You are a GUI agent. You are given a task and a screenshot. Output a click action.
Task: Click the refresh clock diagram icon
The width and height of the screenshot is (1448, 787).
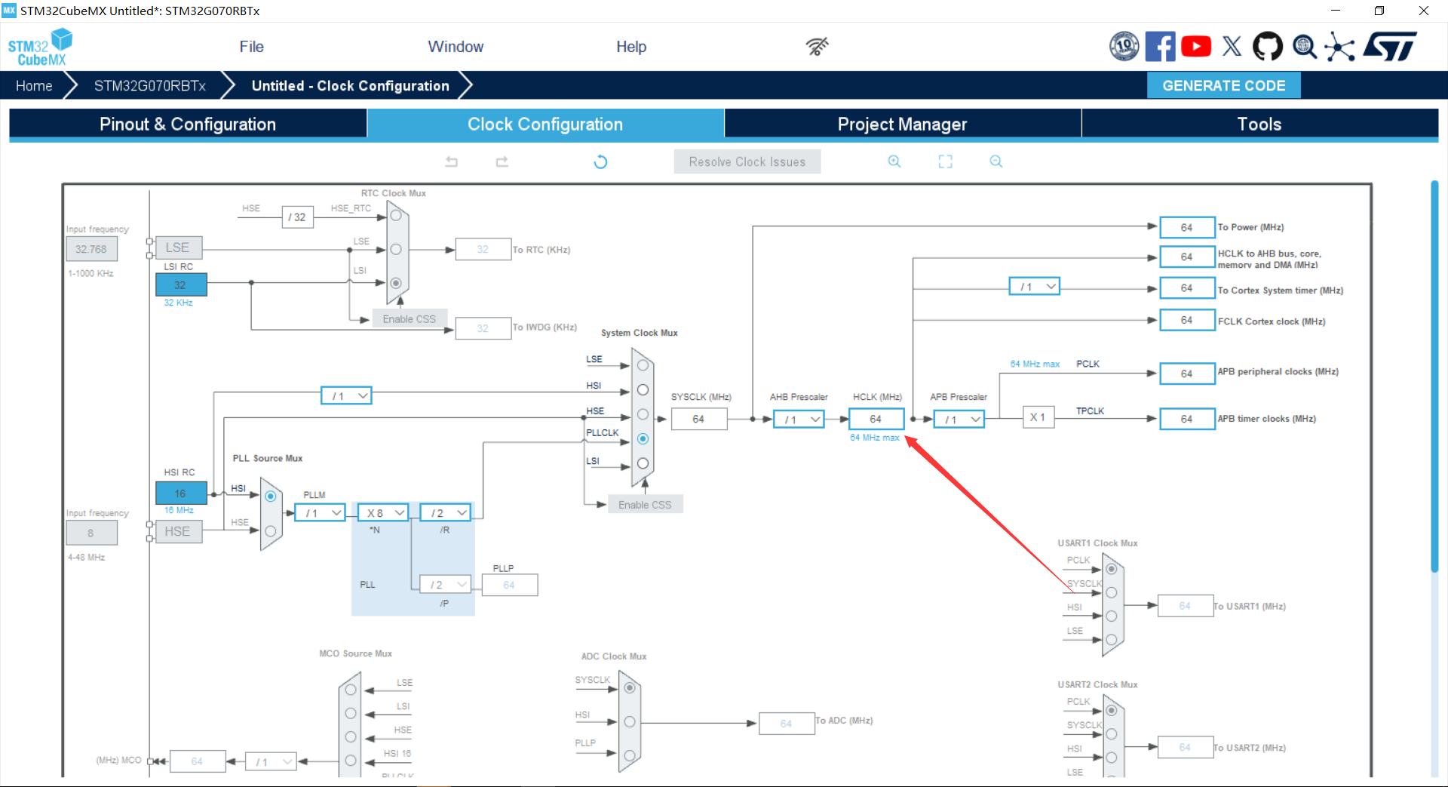tap(600, 161)
